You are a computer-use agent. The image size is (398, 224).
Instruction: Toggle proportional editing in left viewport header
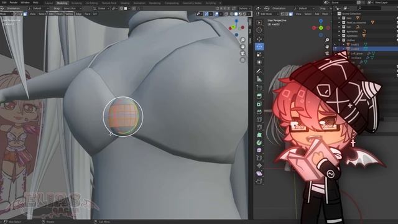click(x=134, y=8)
